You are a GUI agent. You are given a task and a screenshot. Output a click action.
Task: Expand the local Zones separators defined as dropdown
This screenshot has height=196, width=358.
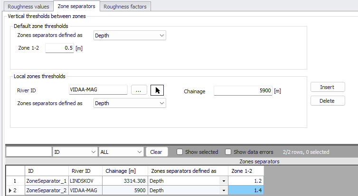coord(130,103)
